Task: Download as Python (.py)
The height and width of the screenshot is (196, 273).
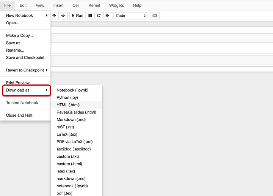Action: pos(77,98)
